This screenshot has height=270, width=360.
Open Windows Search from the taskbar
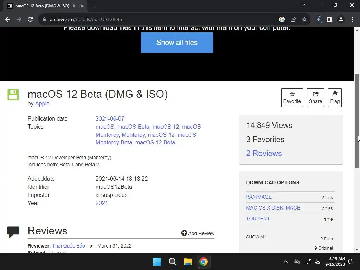pos(172,262)
